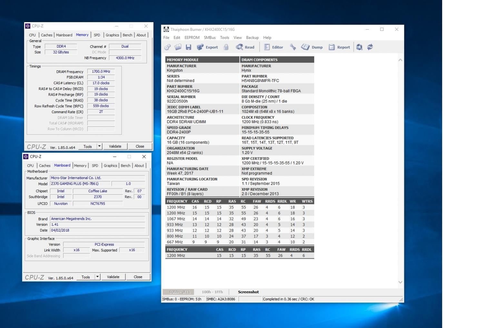The image size is (495, 328).
Task: Click scroll down arrow in Thaiphoon Burner report
Action: pyautogui.click(x=400, y=282)
